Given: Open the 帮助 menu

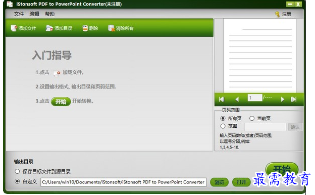Looking at the screenshot, I should click(x=50, y=14).
